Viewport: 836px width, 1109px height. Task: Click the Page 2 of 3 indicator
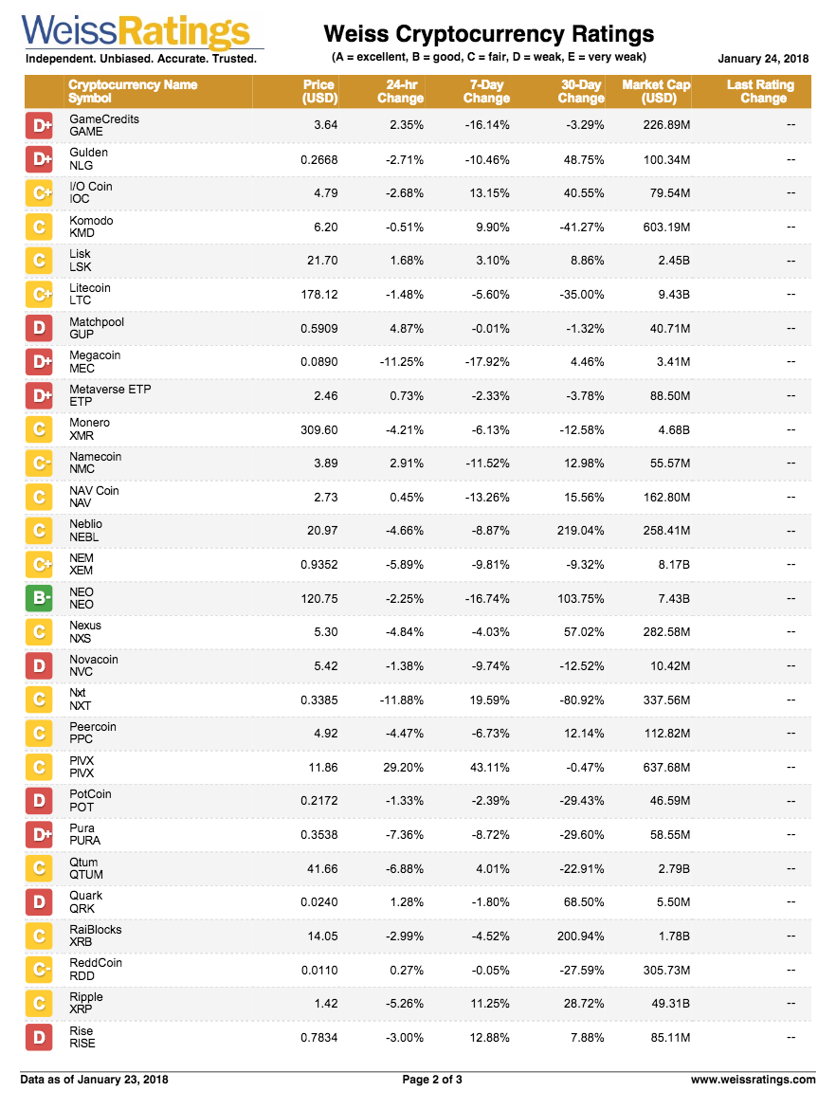[432, 1080]
